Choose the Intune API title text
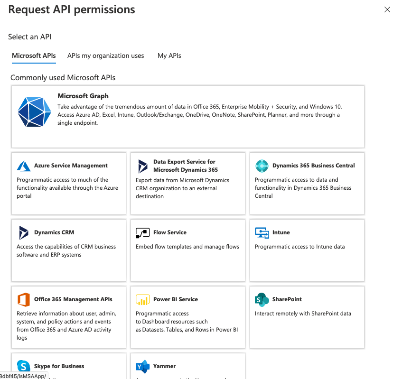 281,232
